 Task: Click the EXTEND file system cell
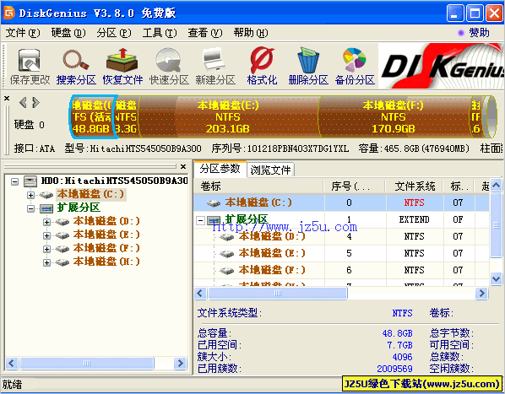pyautogui.click(x=415, y=219)
